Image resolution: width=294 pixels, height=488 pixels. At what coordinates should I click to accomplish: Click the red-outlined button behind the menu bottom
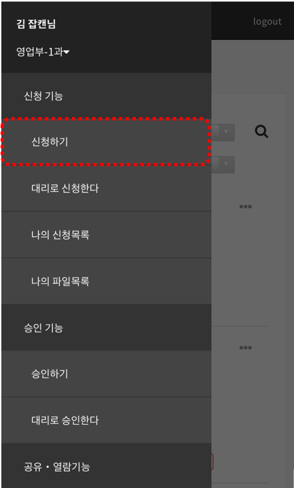(x=212, y=462)
